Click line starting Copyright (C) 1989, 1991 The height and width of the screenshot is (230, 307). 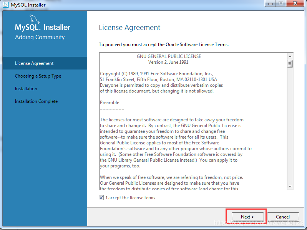(156, 74)
